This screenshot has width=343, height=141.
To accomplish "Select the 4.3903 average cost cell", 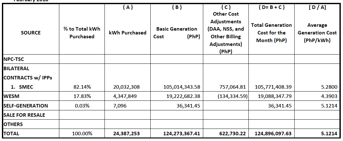I will point(329,96).
